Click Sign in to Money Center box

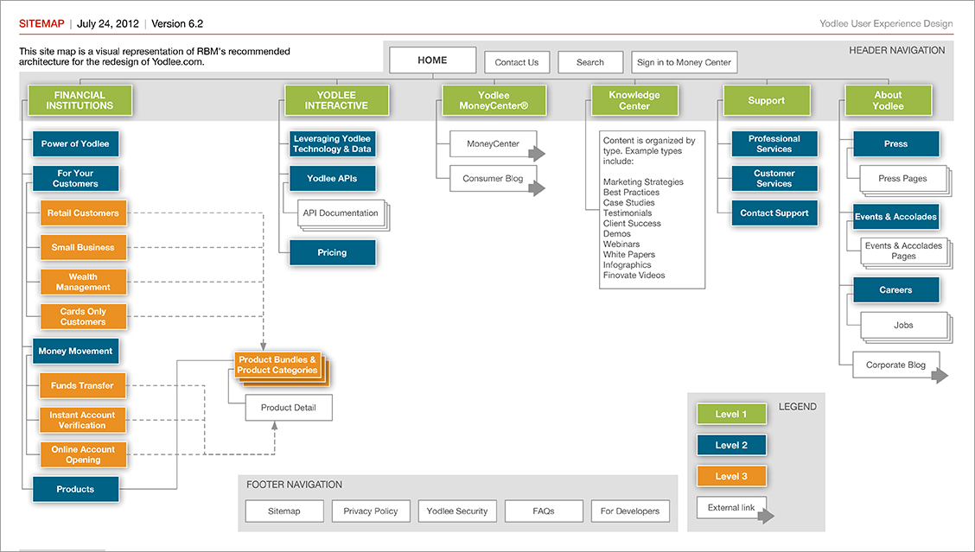684,62
